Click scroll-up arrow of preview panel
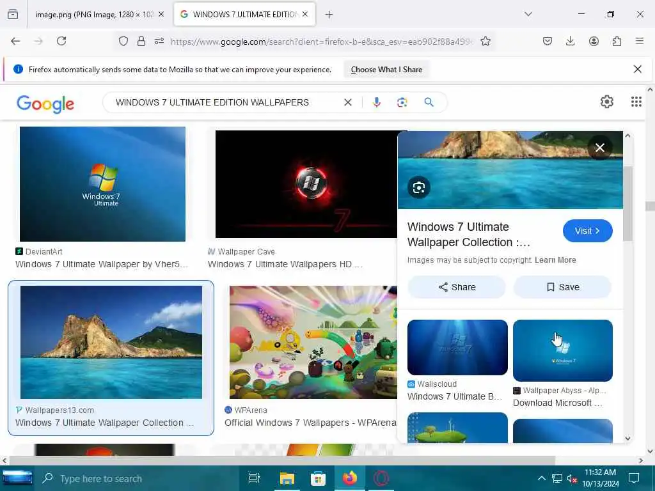The height and width of the screenshot is (491, 655). tap(627, 136)
